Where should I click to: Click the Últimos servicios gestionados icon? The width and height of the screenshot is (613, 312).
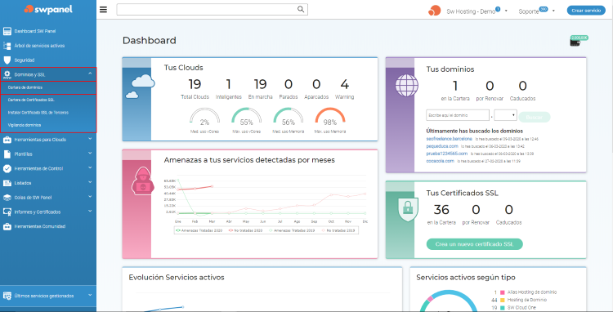7,296
